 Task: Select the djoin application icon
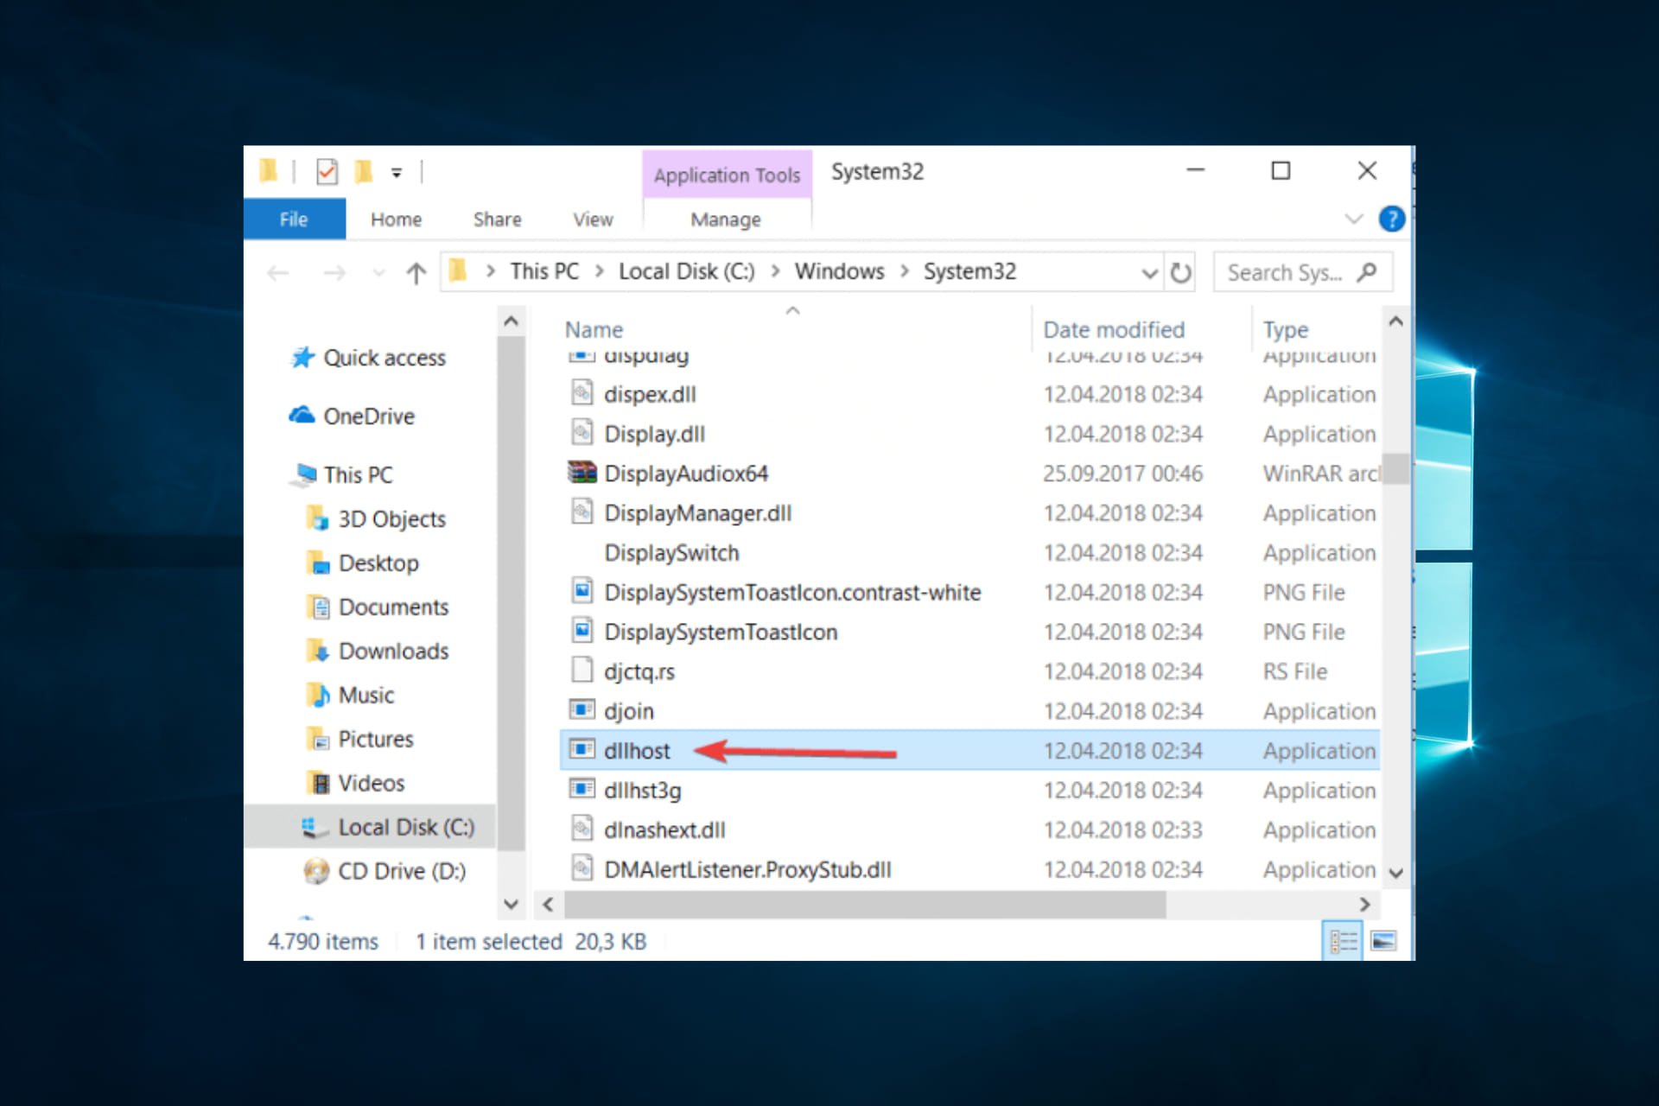click(582, 710)
